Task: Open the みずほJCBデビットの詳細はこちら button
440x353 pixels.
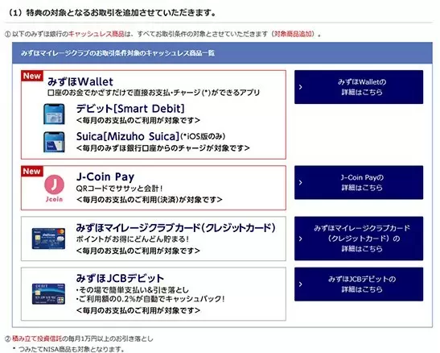Action: (x=359, y=284)
